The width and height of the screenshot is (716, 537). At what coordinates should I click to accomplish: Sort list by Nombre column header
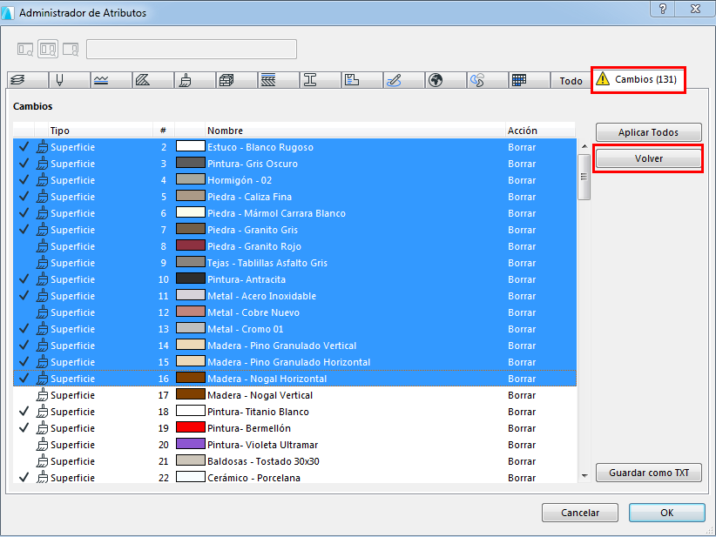355,131
